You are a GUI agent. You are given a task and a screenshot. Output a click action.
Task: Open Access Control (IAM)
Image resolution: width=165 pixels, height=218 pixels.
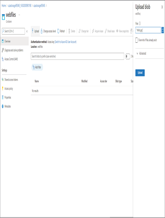(x=10, y=59)
